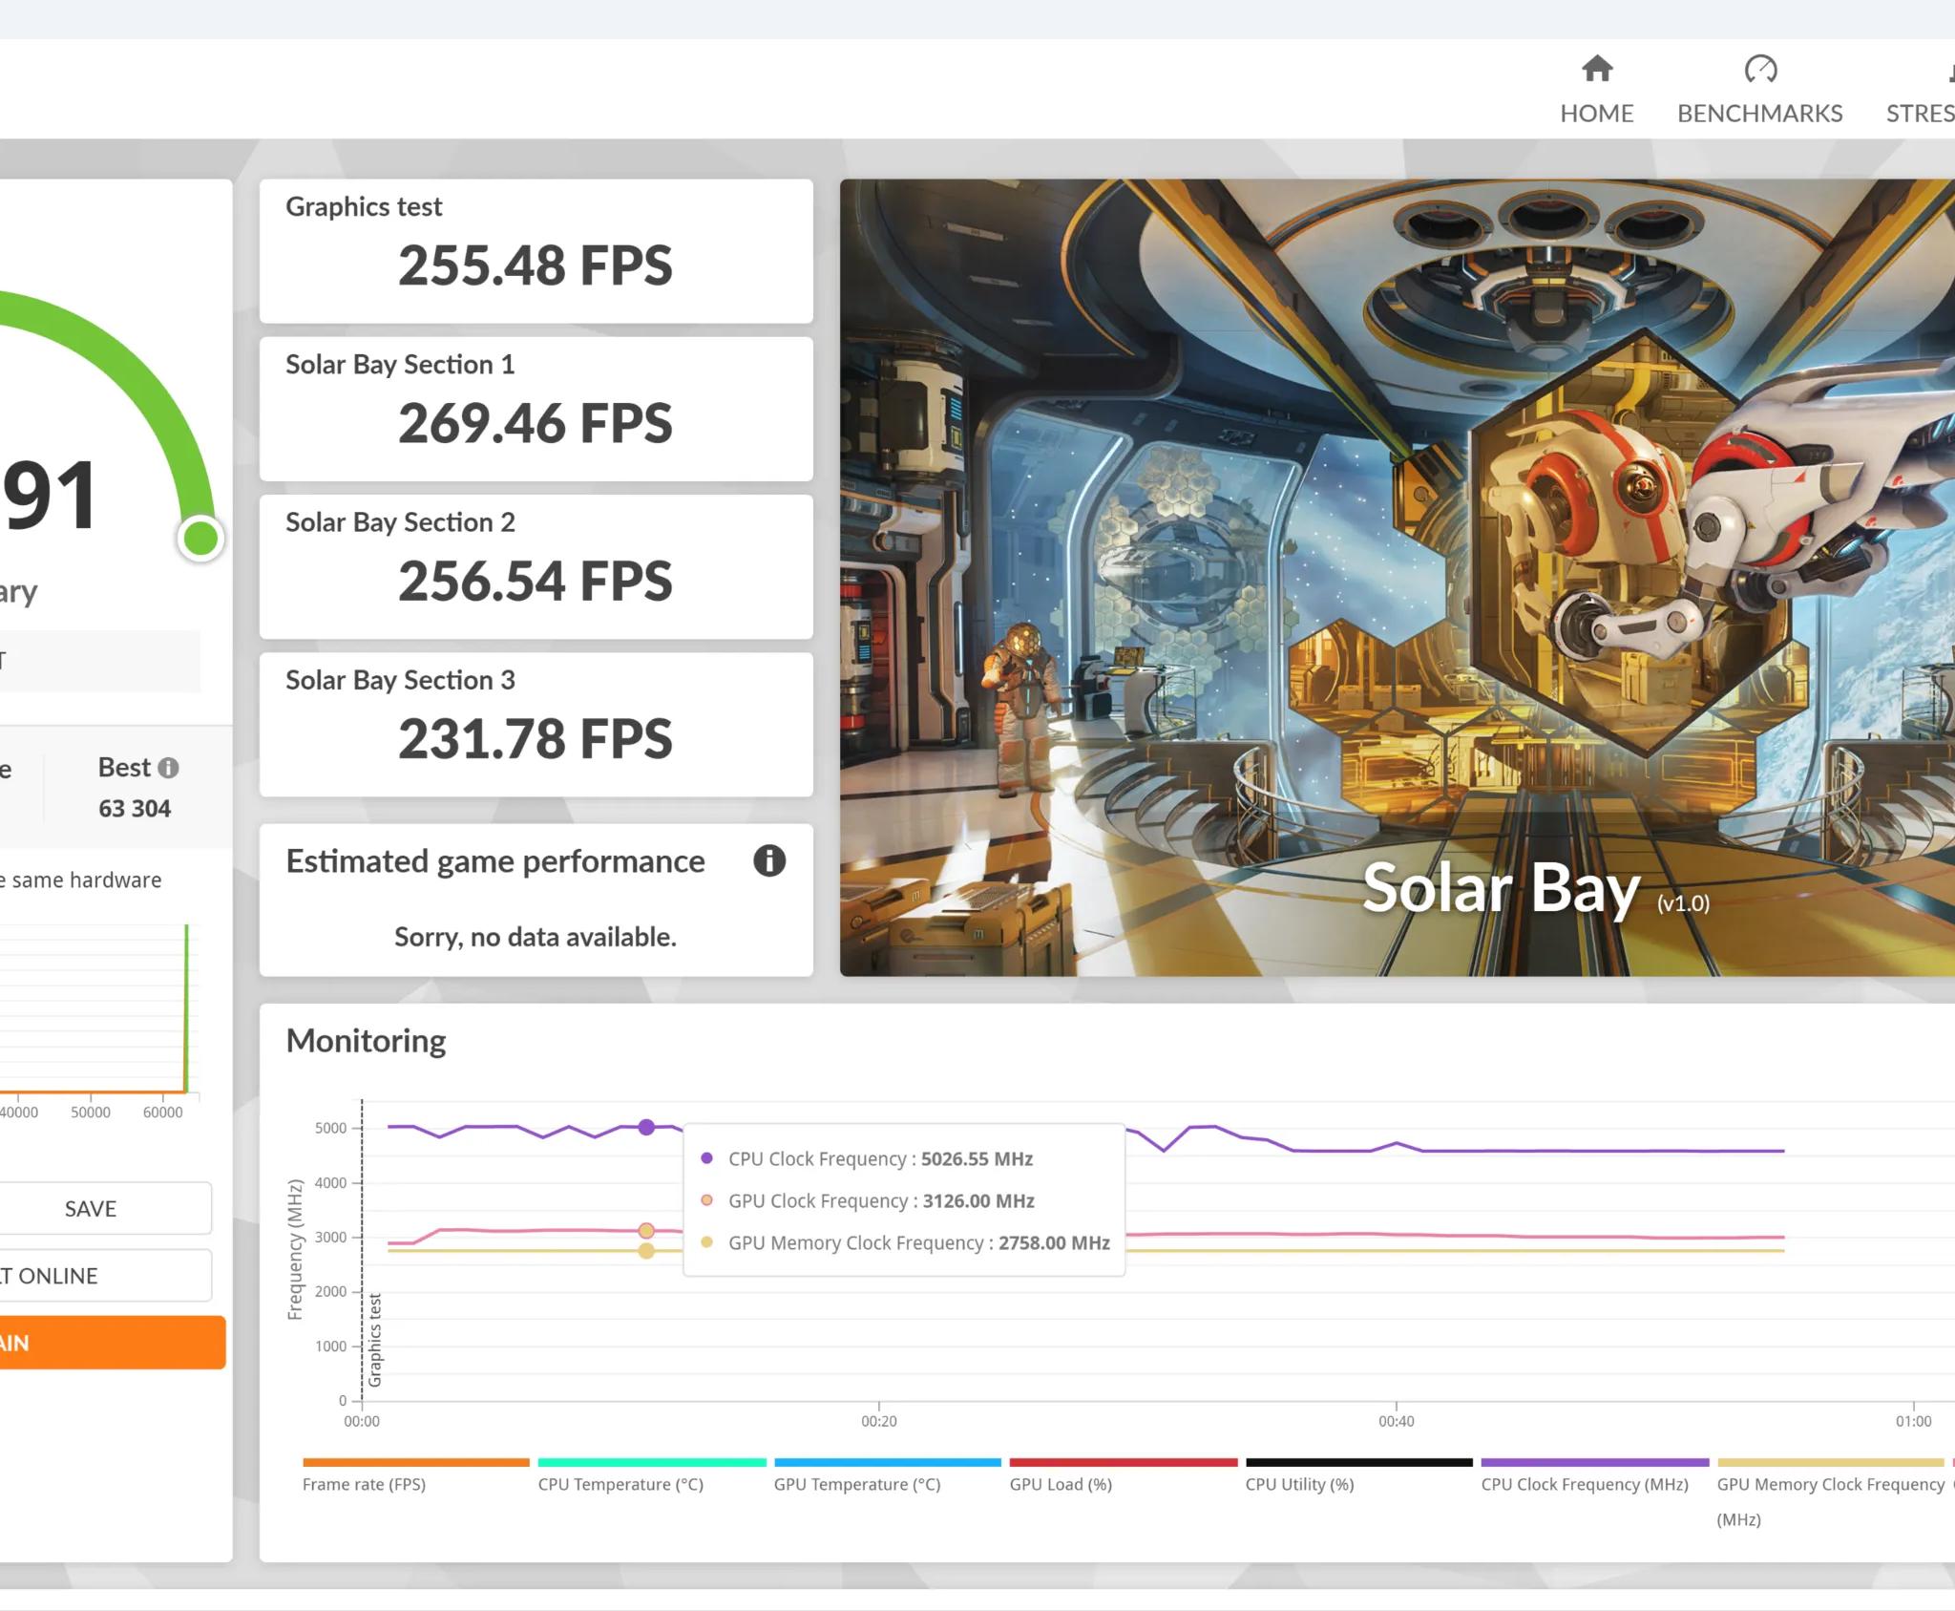
Task: Click 'Sorry, no data available.' text
Action: (x=536, y=937)
